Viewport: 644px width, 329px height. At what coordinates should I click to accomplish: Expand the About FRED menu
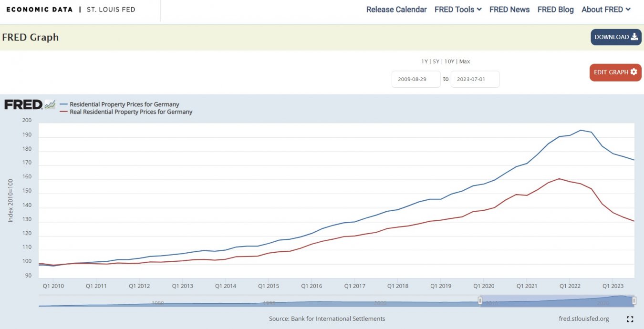point(606,10)
